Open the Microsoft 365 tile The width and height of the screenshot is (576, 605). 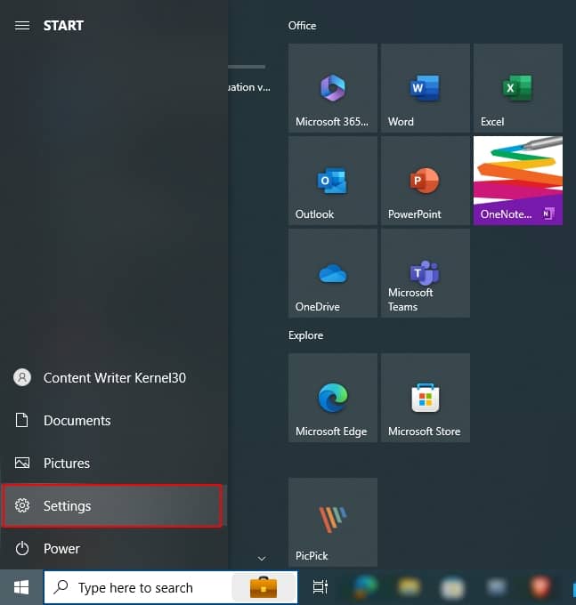click(333, 88)
